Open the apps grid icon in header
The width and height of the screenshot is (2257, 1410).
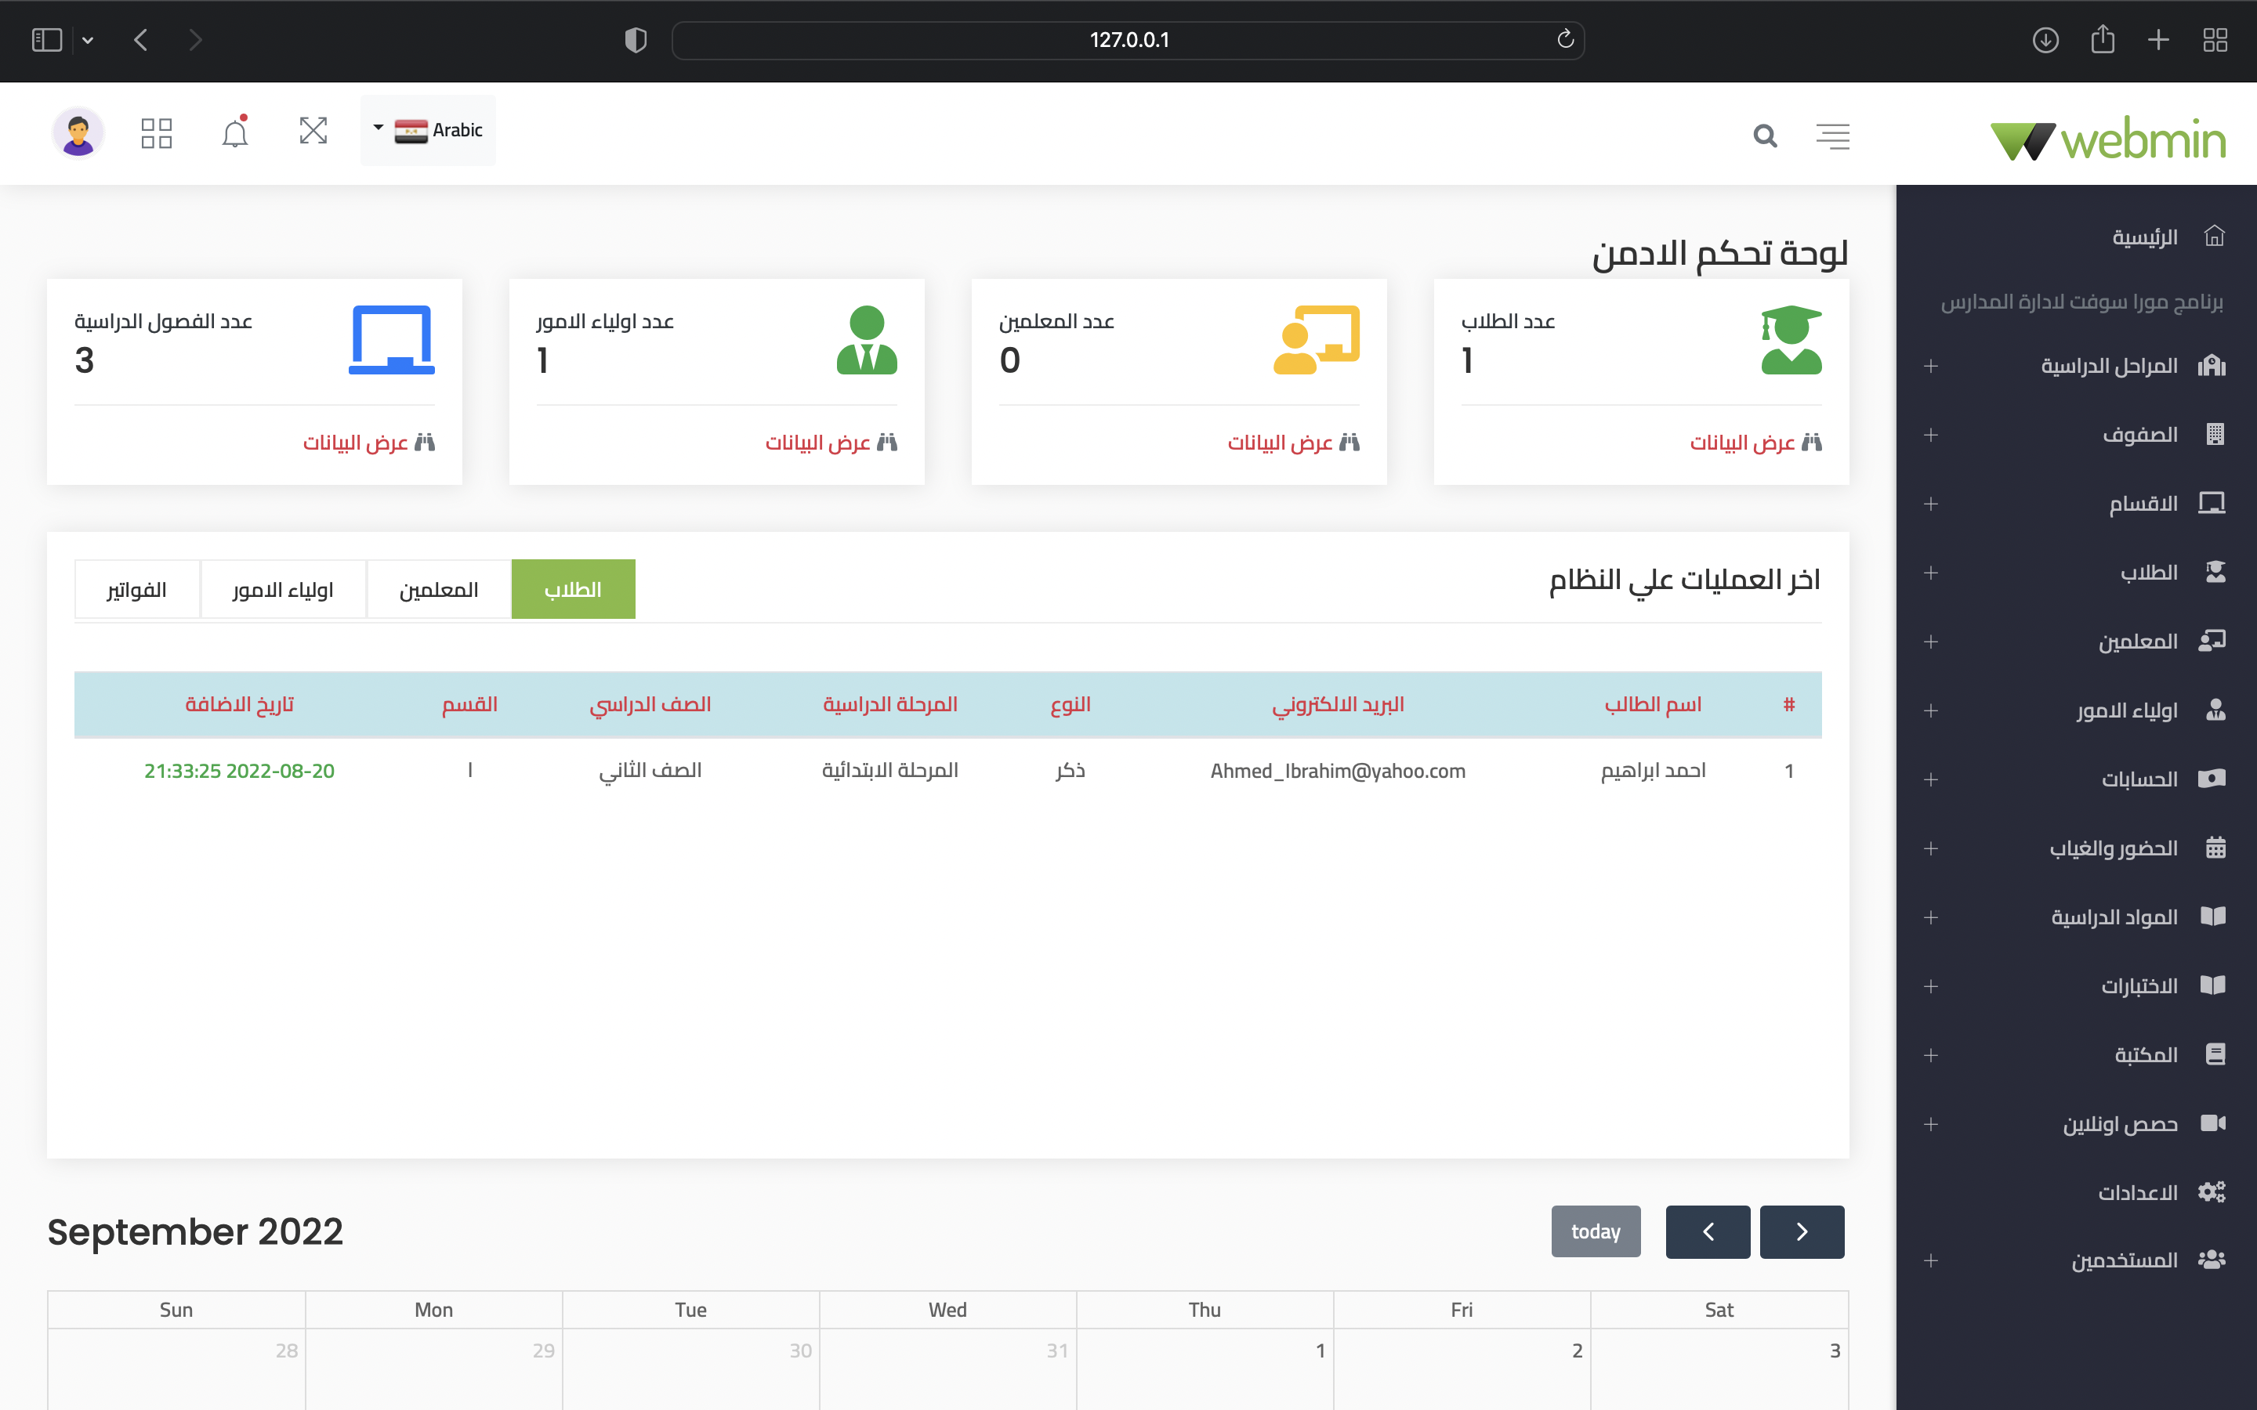(x=157, y=132)
